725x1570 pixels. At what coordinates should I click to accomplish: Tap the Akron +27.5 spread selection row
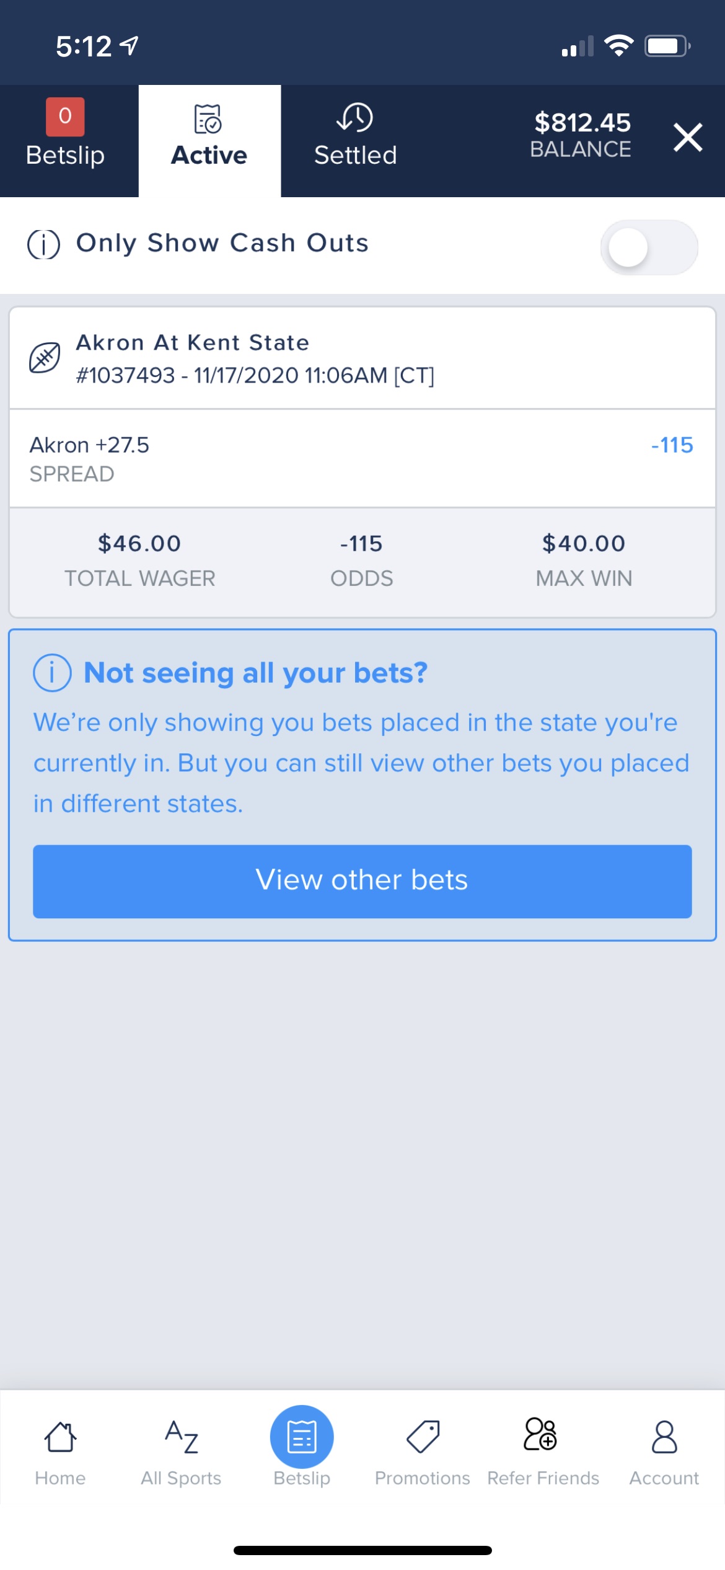pos(362,458)
